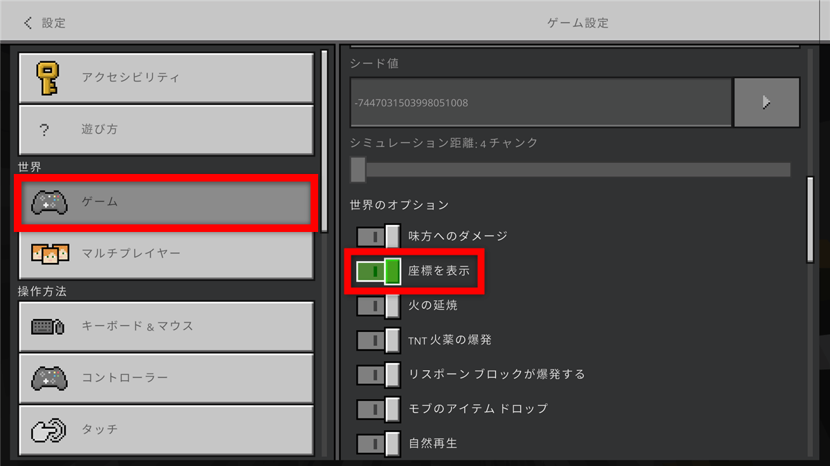
Task: Toggle the 自然再生 switch
Action: click(378, 443)
